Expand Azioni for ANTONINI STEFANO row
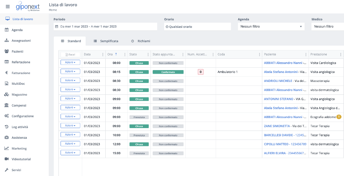This screenshot has height=176, width=344. tap(70, 98)
